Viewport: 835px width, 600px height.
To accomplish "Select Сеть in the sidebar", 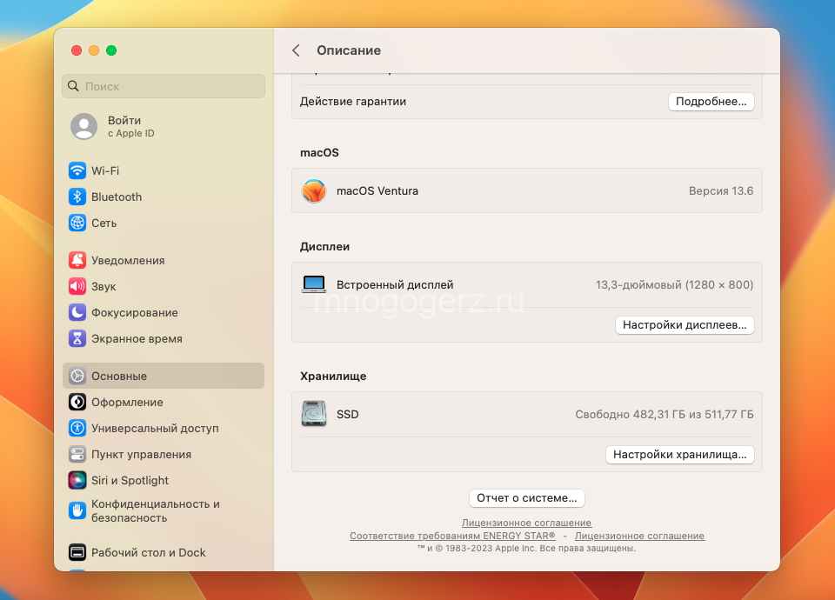I will (164, 223).
